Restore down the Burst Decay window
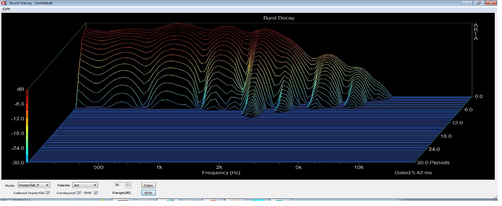 coord(479,3)
